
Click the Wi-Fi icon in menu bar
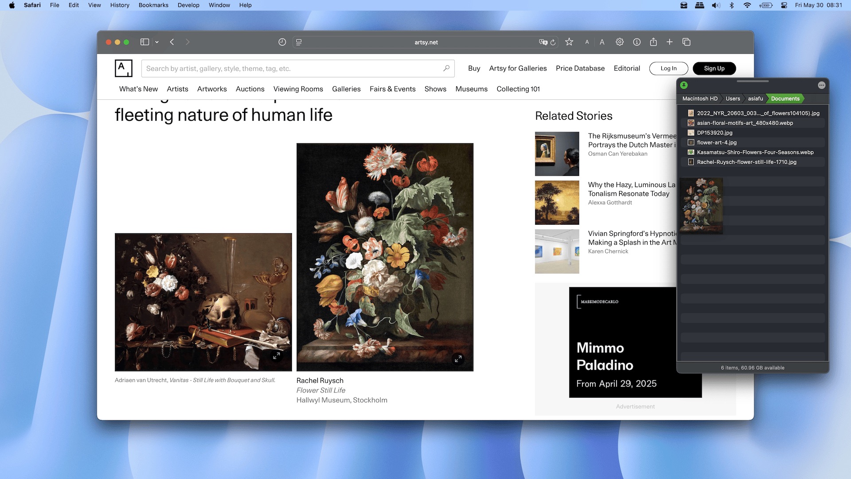747,5
